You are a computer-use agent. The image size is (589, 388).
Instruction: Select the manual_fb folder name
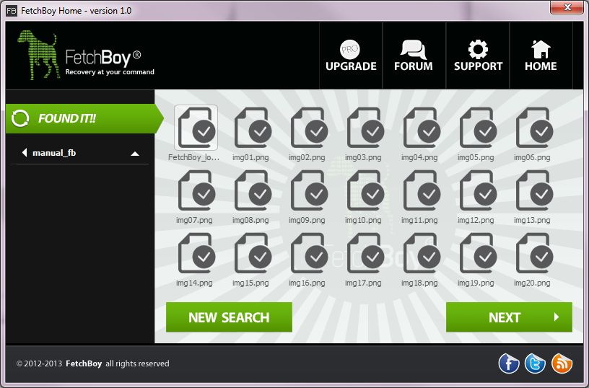54,153
